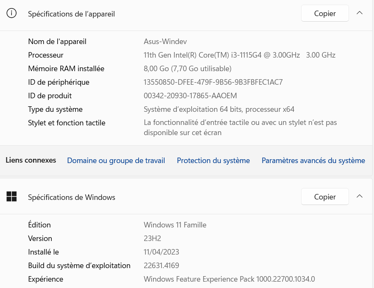This screenshot has height=288, width=374.
Task: Collapse the Spécifications de Windows section
Action: [x=360, y=196]
